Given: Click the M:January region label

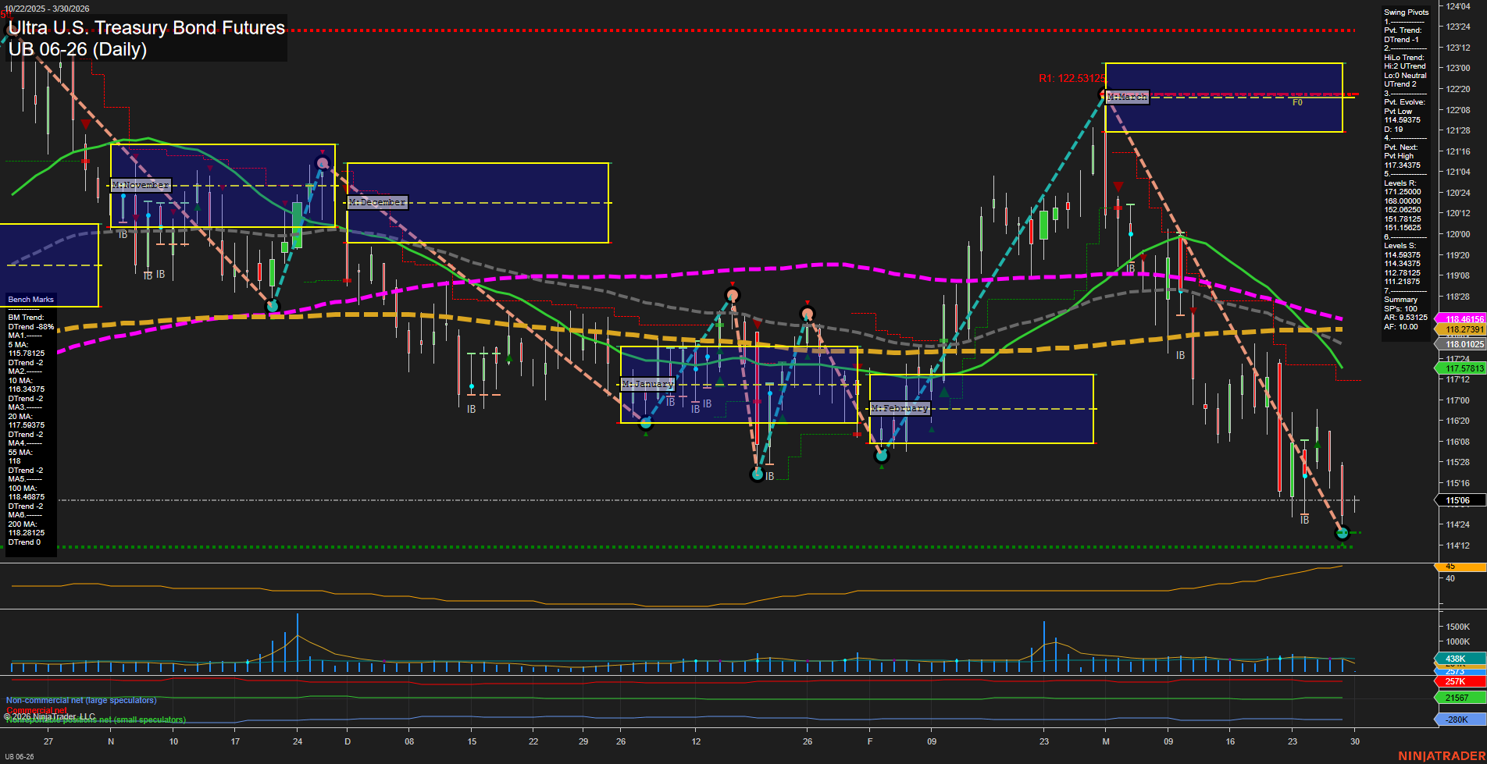Looking at the screenshot, I should pyautogui.click(x=647, y=383).
